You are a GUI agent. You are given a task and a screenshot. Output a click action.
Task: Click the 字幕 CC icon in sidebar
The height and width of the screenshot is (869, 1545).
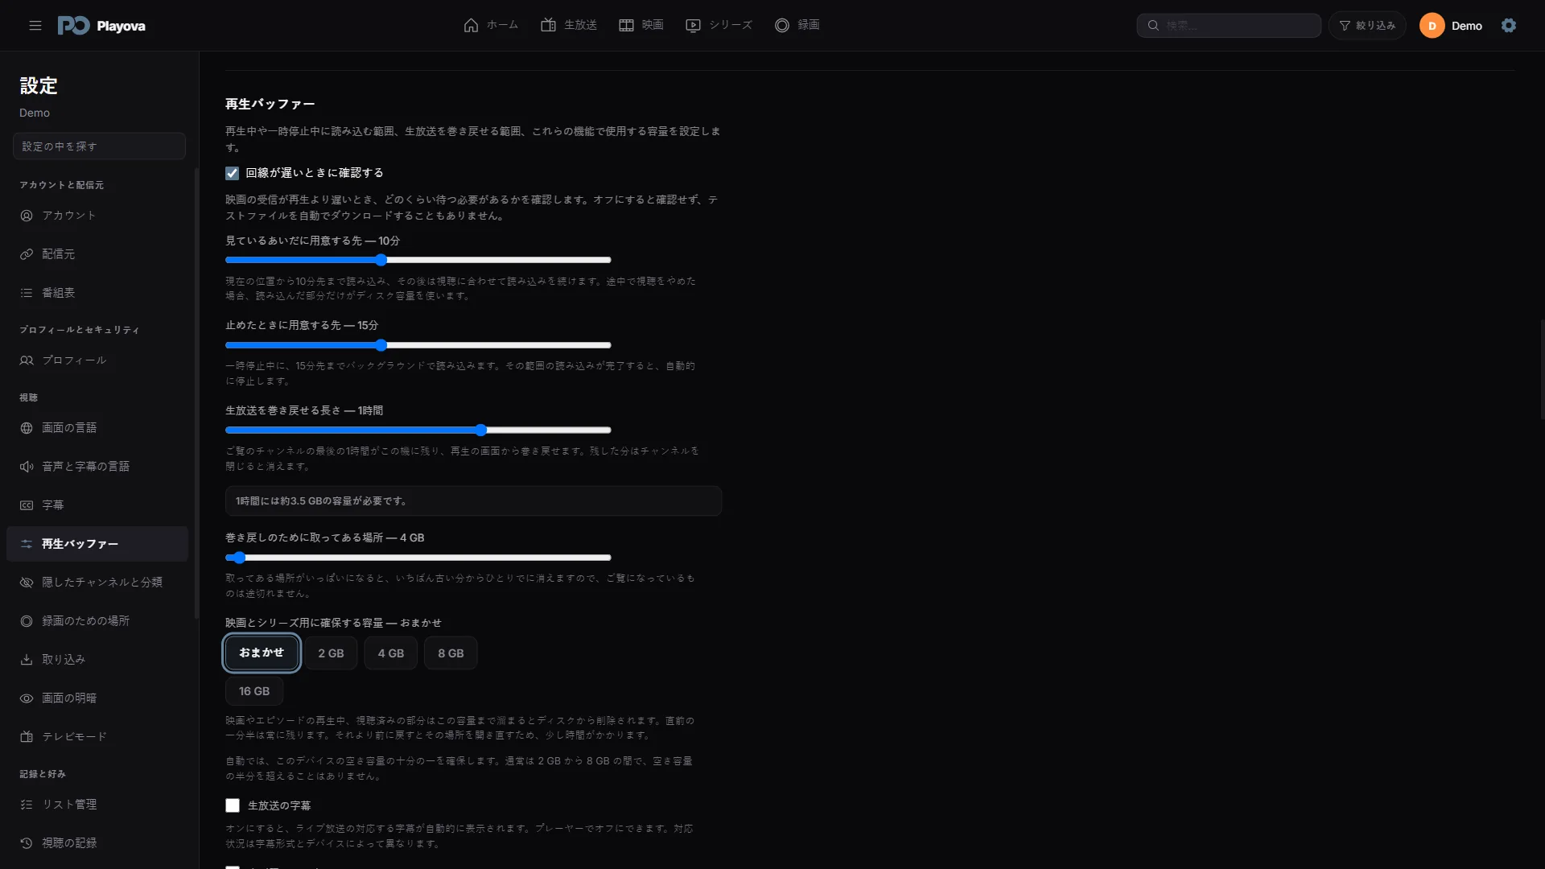point(27,505)
